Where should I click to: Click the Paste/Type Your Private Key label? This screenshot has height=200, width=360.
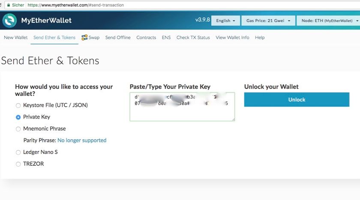click(x=170, y=87)
